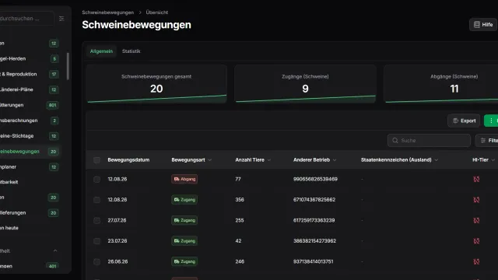Viewport: 498px width, 280px height.
Task: Focus the sidebar durchsuchen search field
Action: pos(26,19)
